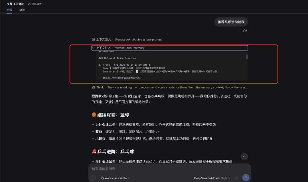Click the scroll-to-bottom chevron button
The height and width of the screenshot is (182, 308).
pyautogui.click(x=244, y=157)
